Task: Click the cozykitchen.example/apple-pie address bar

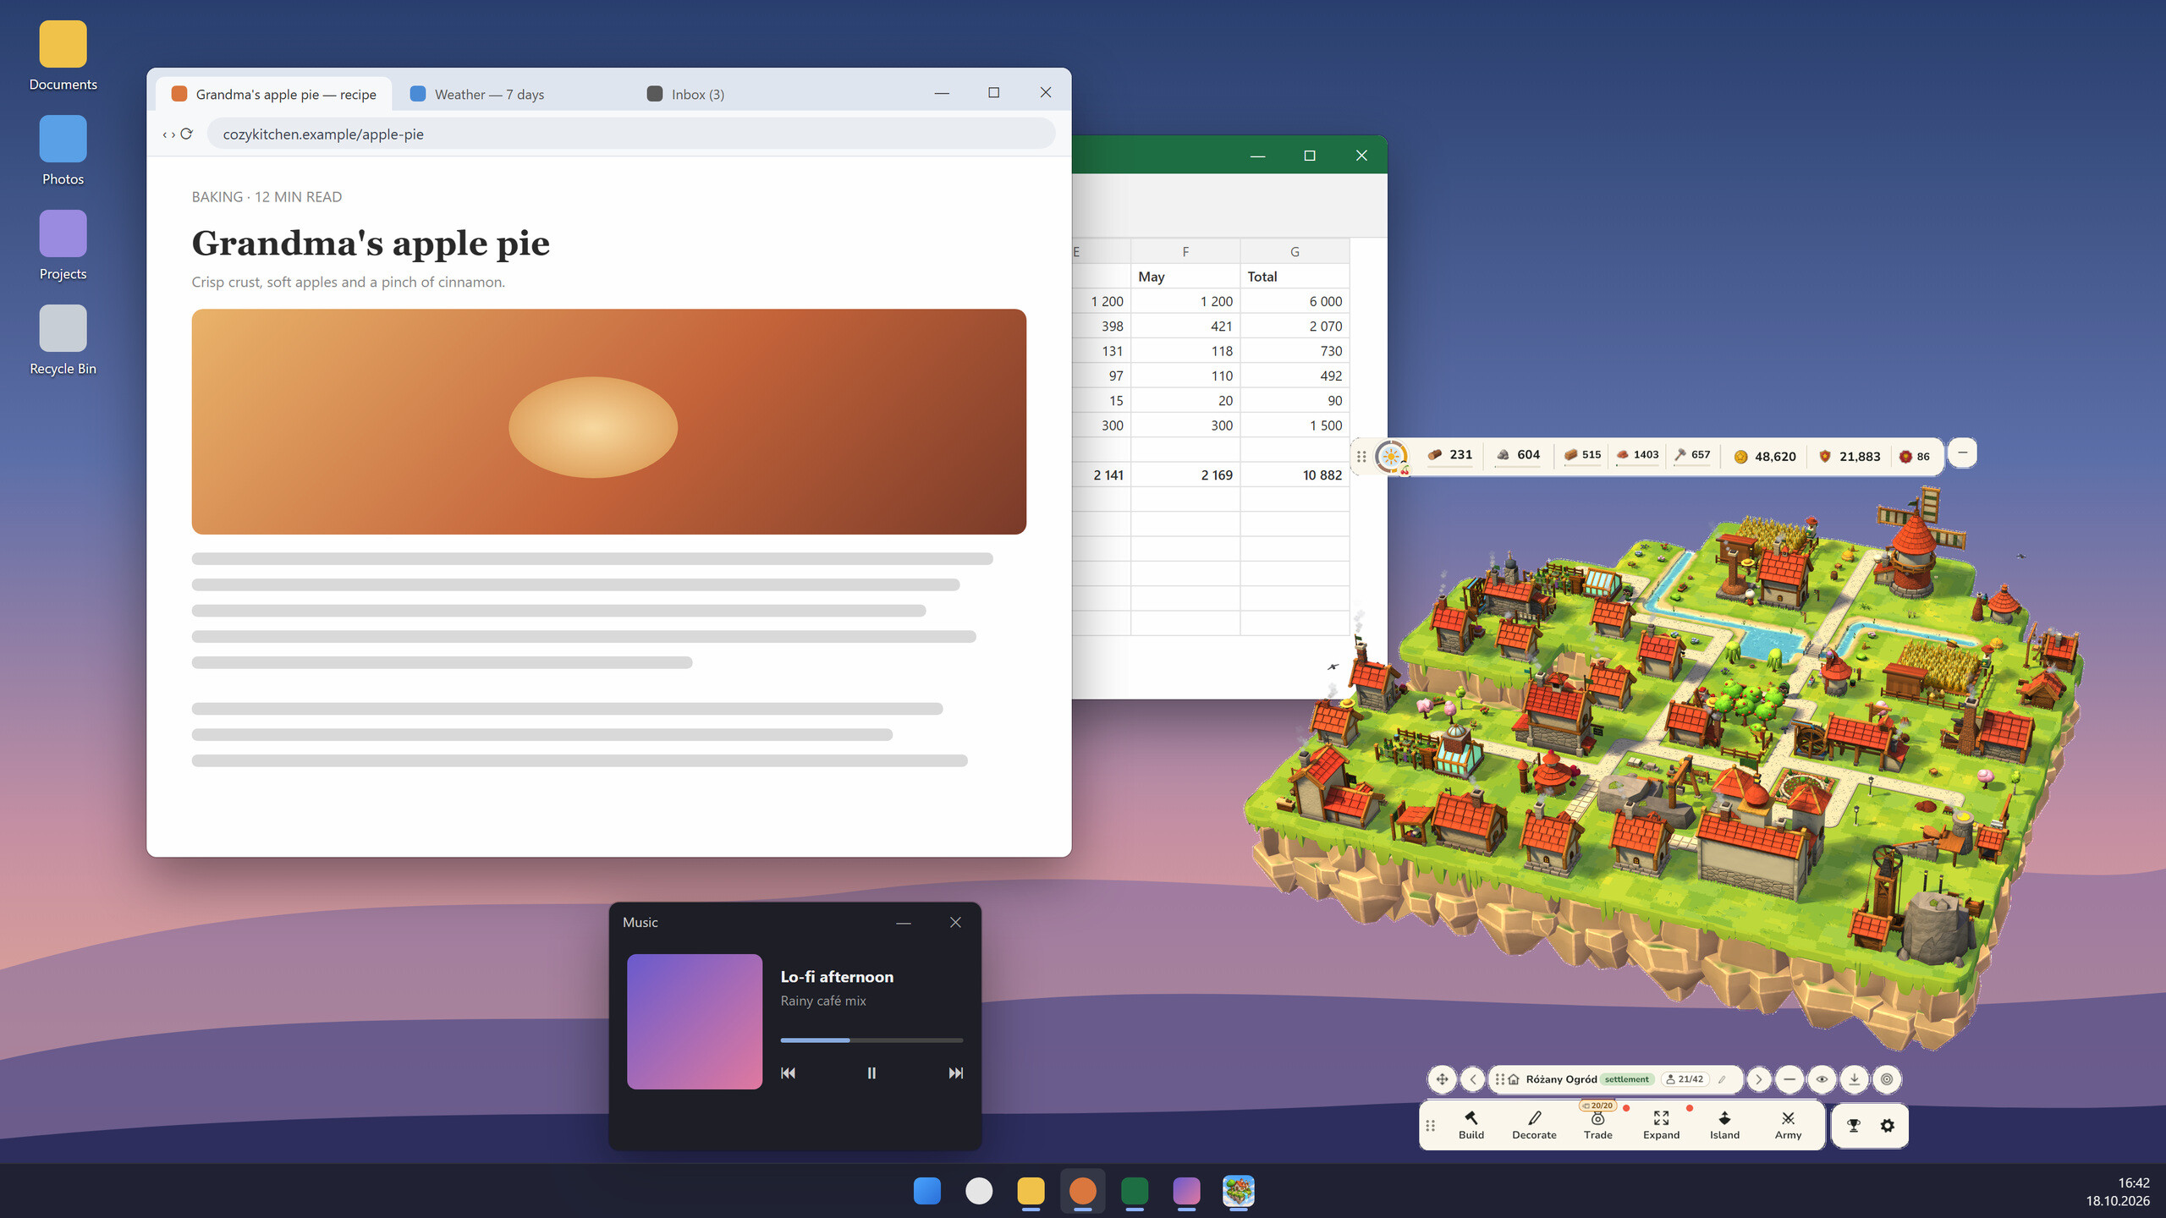Action: [631, 134]
